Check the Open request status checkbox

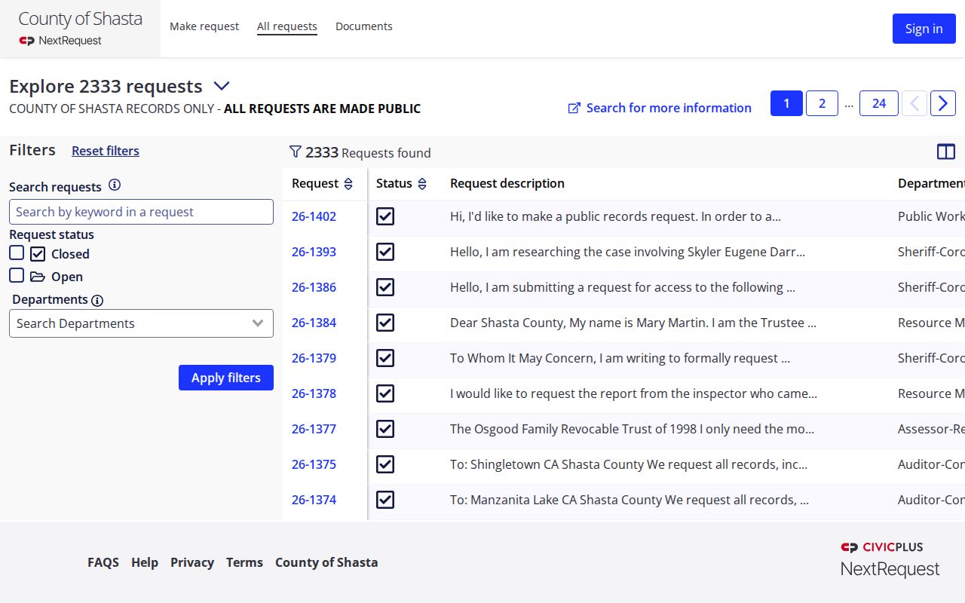17,275
